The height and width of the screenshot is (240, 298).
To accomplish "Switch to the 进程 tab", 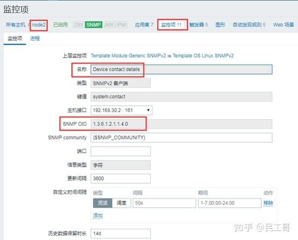I will 35,38.
